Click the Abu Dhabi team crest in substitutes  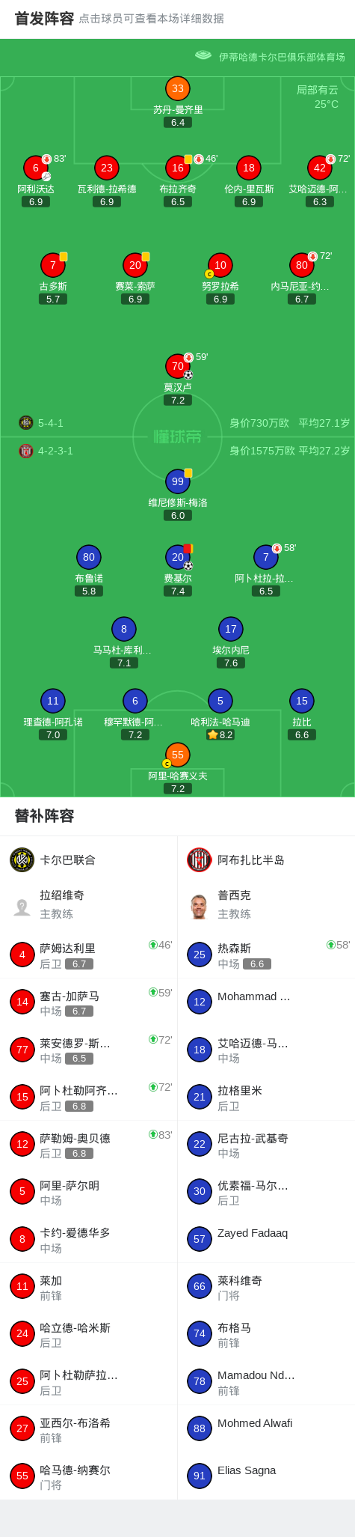200,859
